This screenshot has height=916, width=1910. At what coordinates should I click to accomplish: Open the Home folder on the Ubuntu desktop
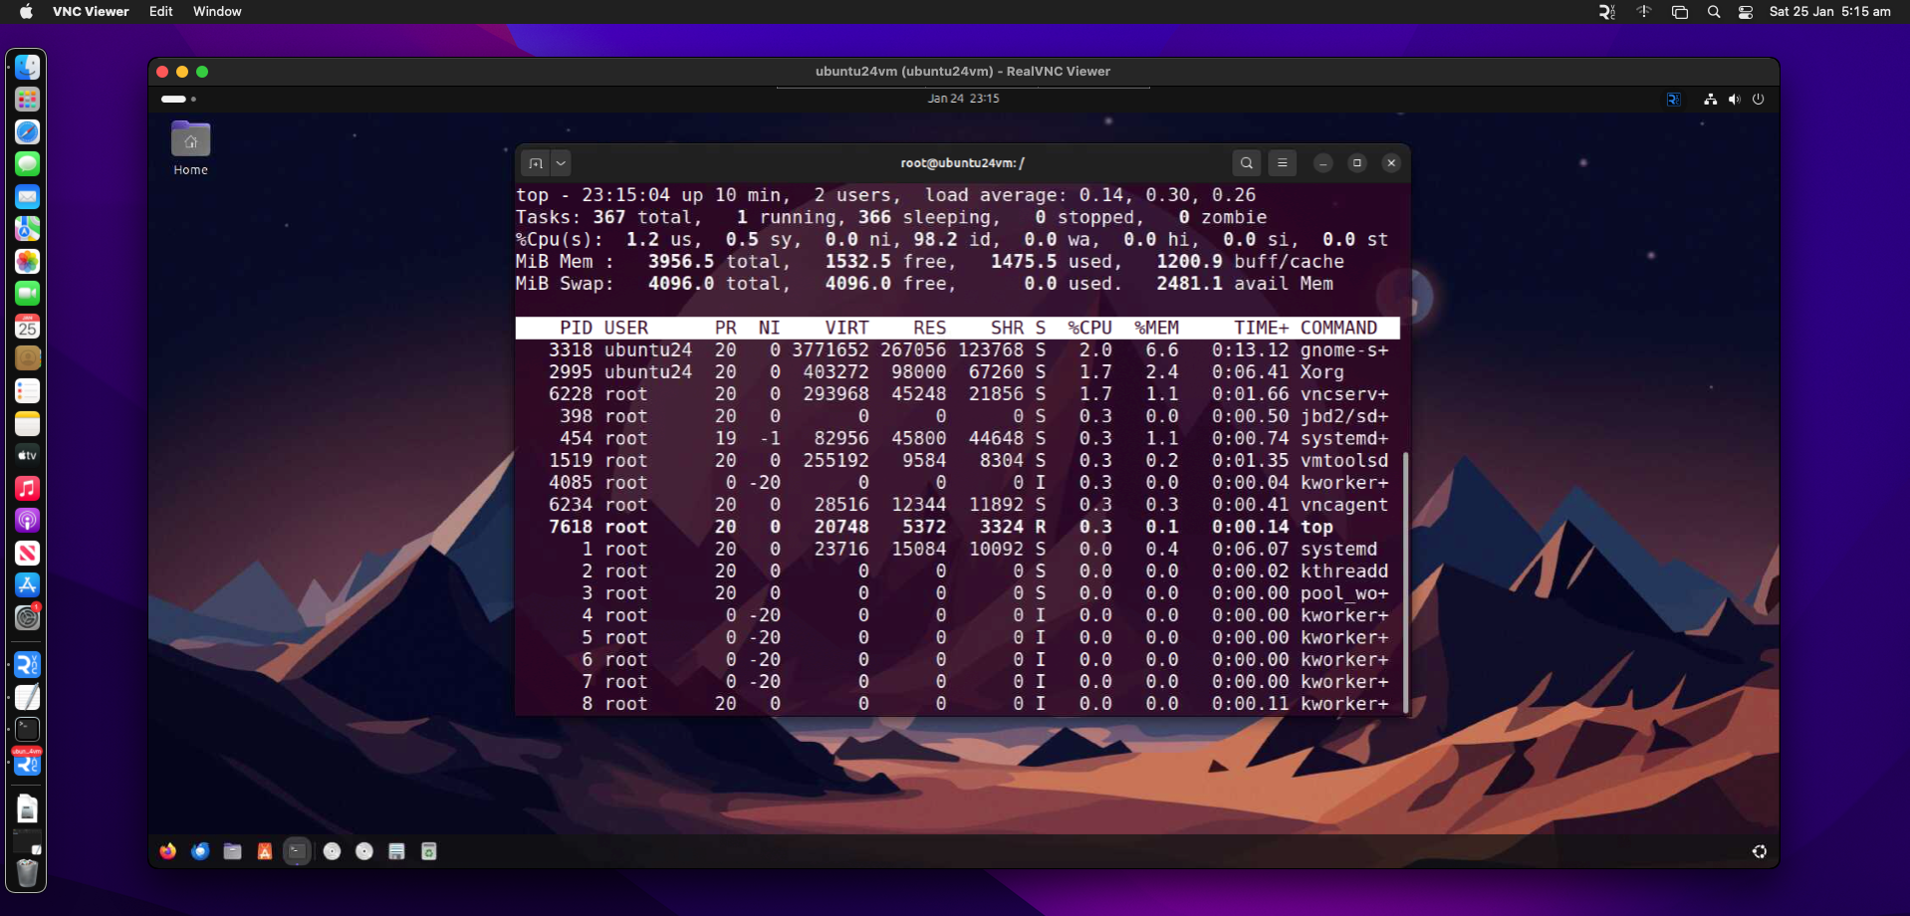pos(191,148)
